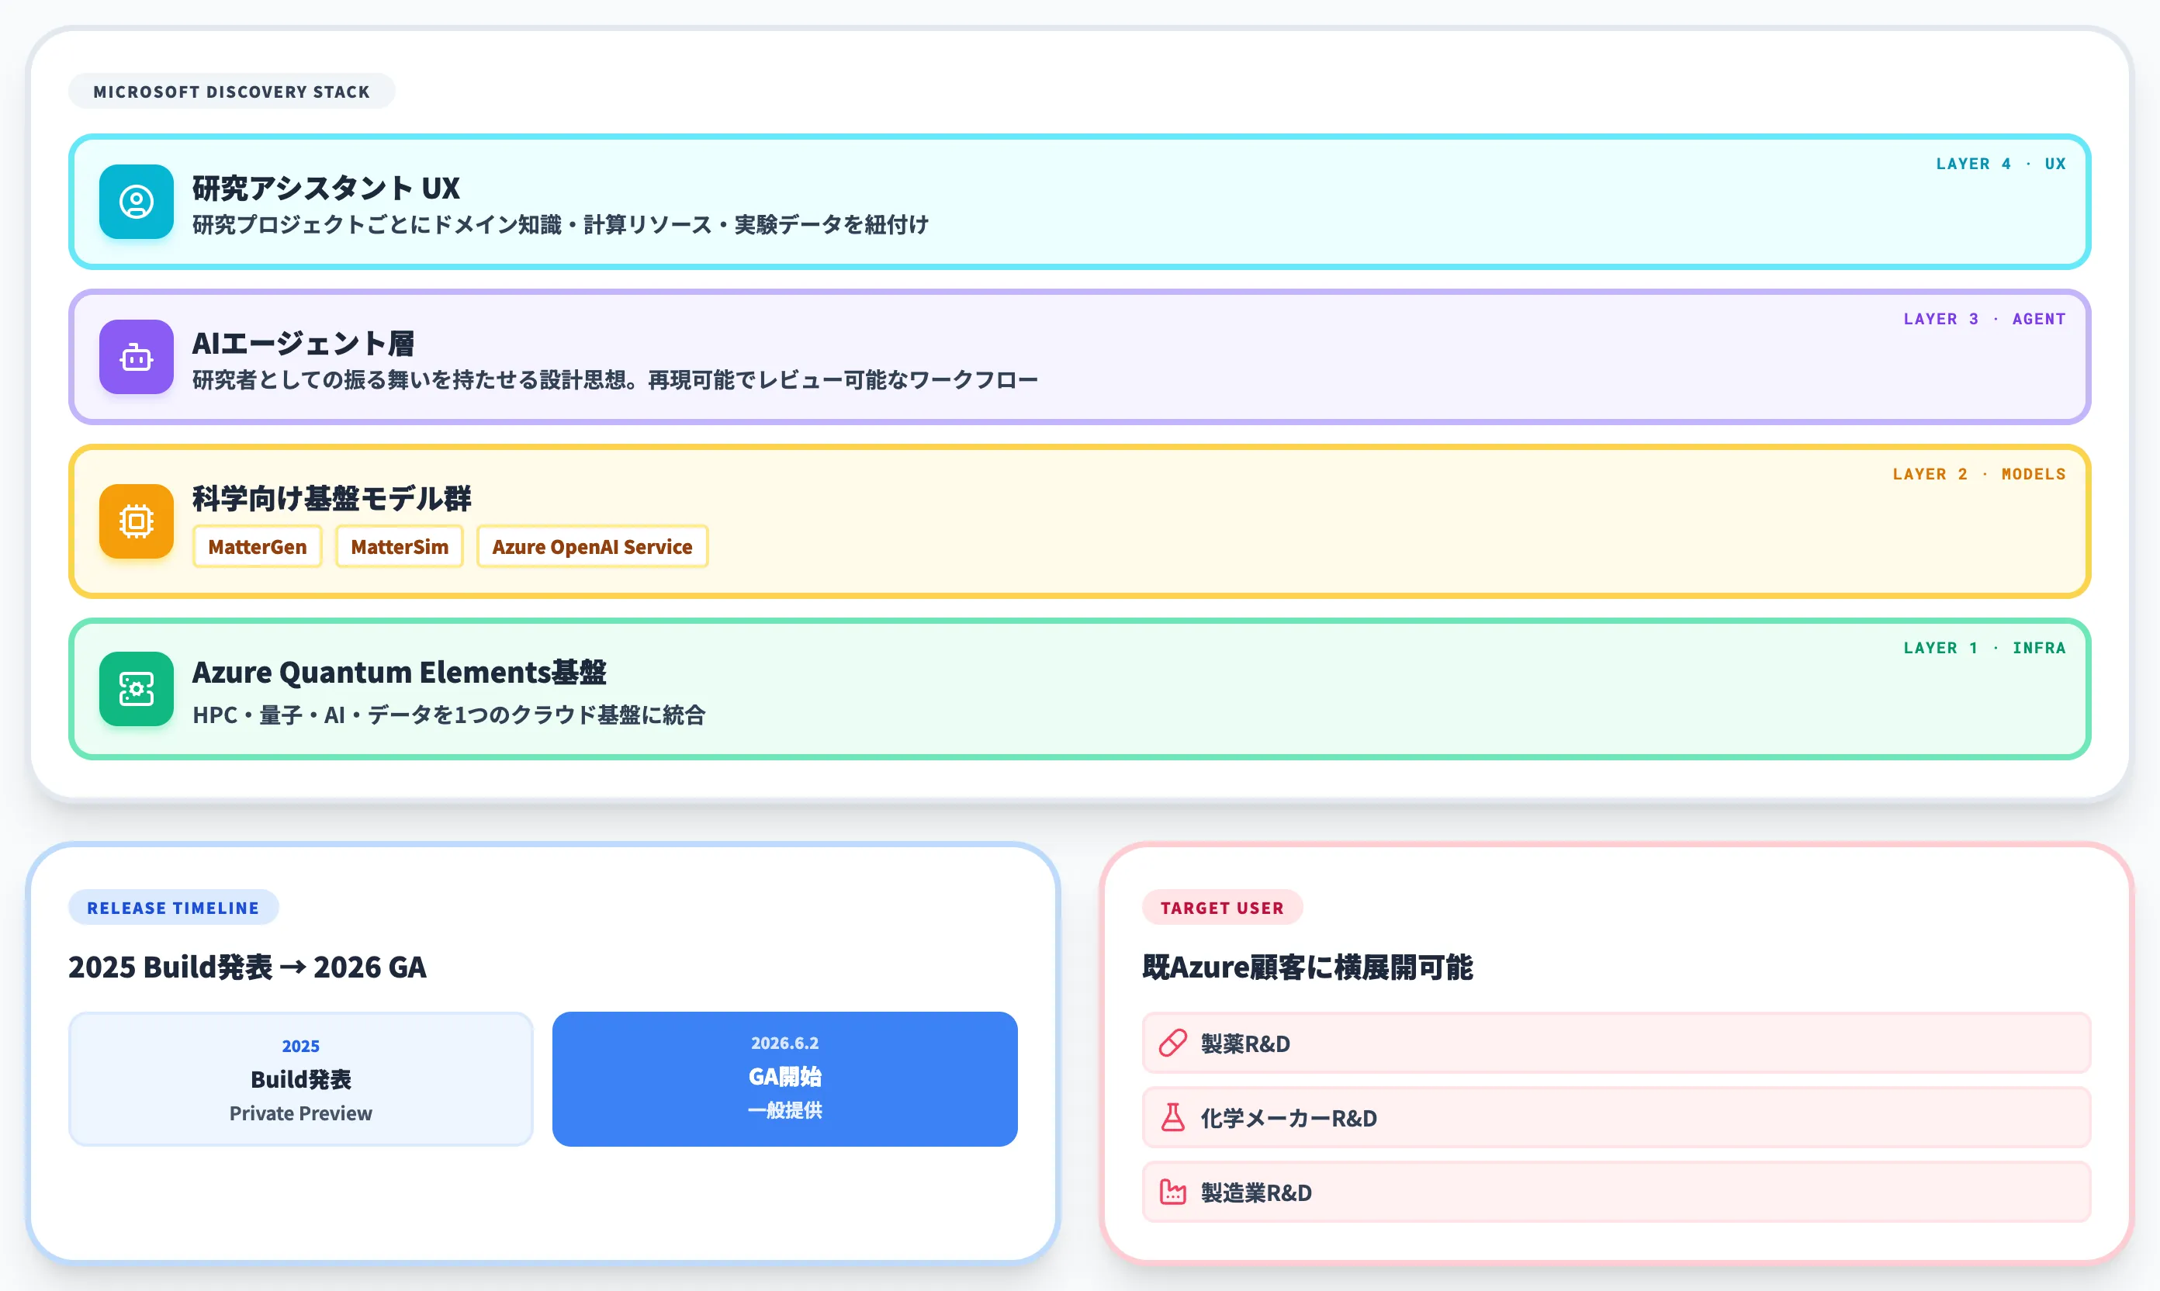The width and height of the screenshot is (2160, 1291).
Task: Click the LAYER 2 · MODELS label
Action: [x=1979, y=474]
